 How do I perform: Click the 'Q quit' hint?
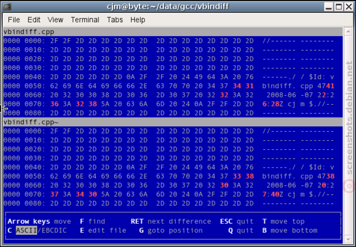click(241, 230)
